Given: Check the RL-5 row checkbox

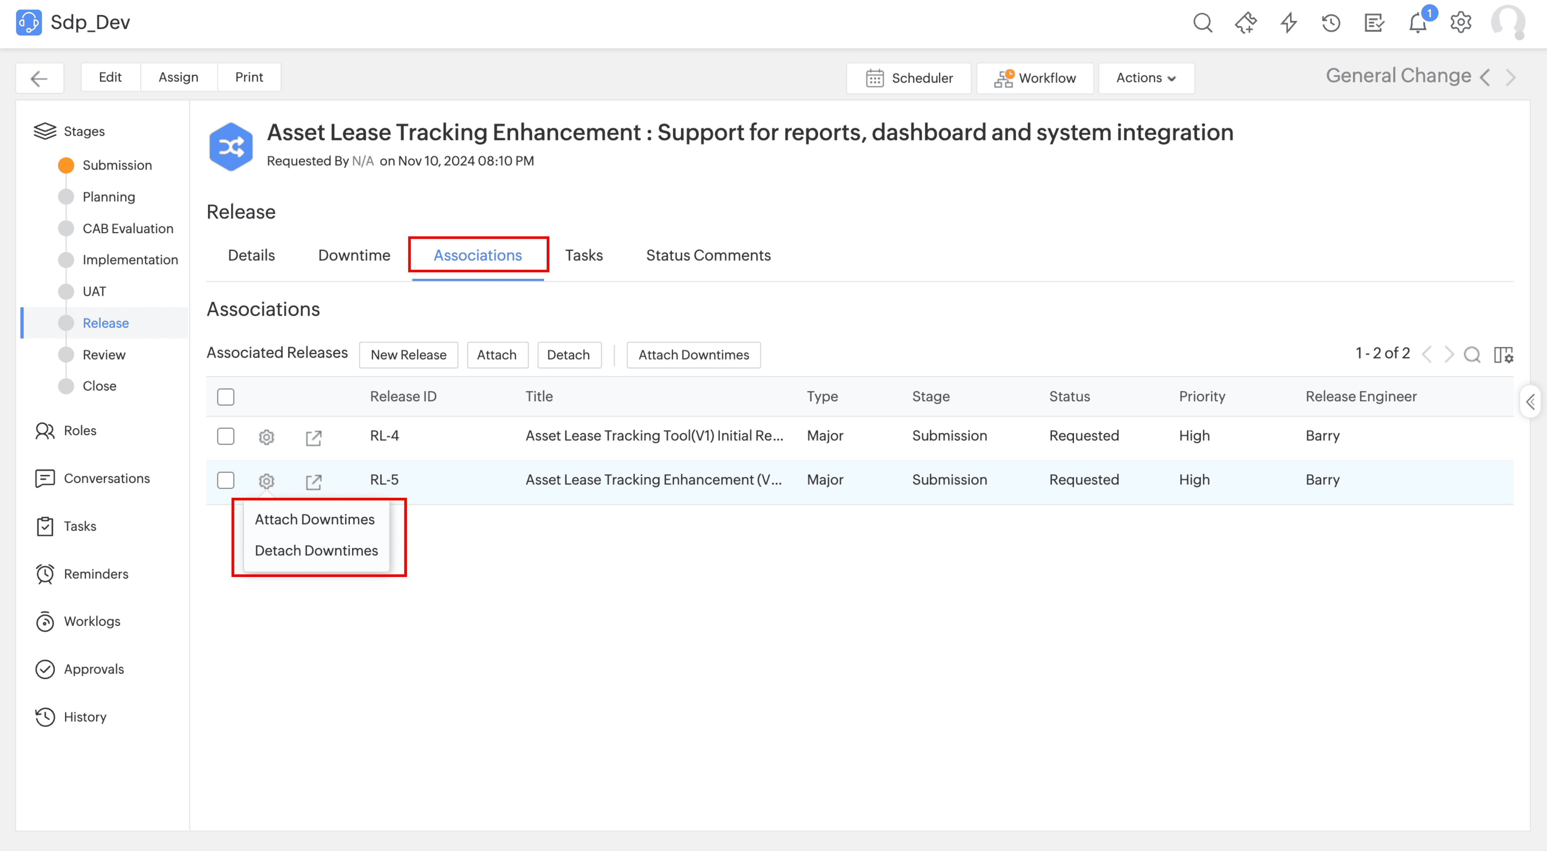Looking at the screenshot, I should coord(226,480).
